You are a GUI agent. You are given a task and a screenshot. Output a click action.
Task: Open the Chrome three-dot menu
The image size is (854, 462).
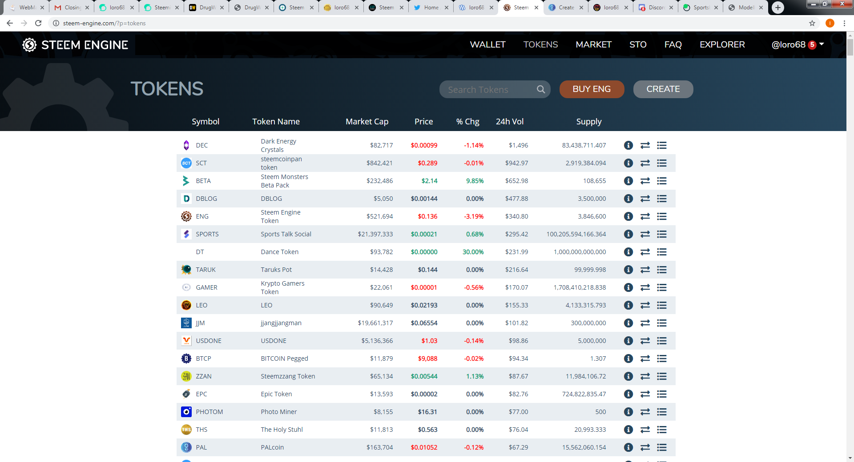[844, 23]
